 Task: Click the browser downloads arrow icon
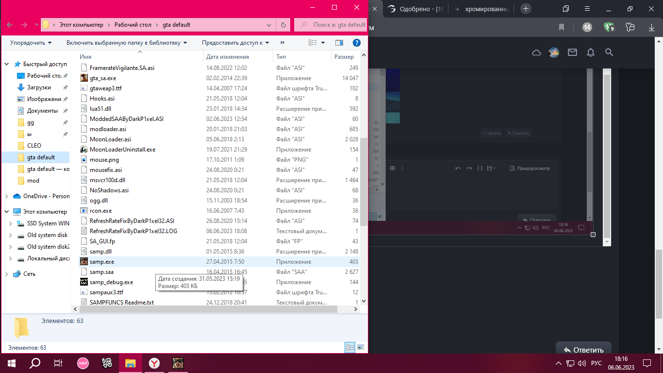tap(651, 27)
